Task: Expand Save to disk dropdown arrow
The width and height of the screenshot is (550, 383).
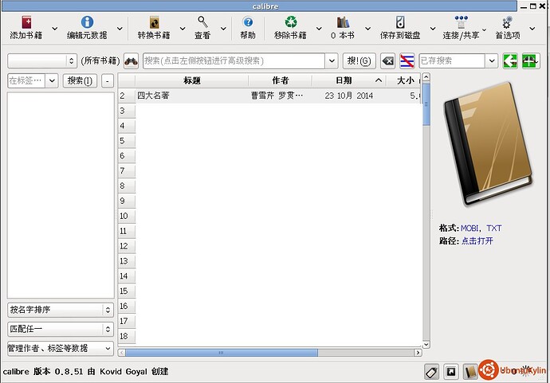Action: 433,29
